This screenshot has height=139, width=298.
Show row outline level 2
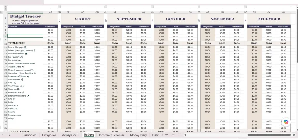(2, 12)
